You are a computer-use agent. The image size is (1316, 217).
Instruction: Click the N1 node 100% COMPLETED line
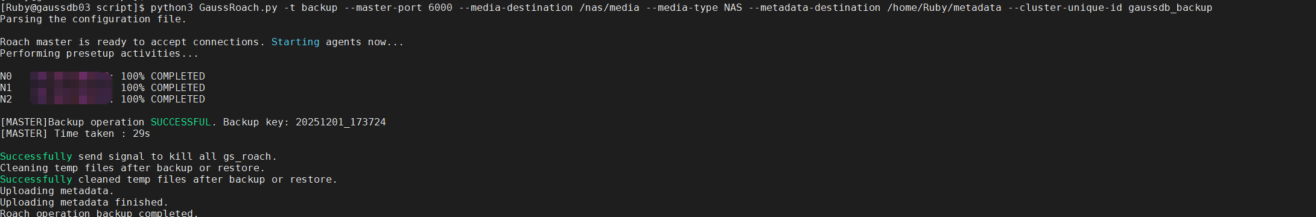pyautogui.click(x=103, y=88)
